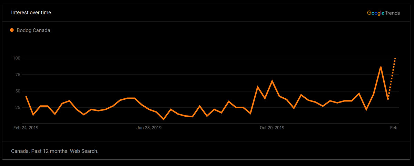Click the 'Feb 24, 2019' date label
Screen dimensions: 414x166
(x=26, y=128)
